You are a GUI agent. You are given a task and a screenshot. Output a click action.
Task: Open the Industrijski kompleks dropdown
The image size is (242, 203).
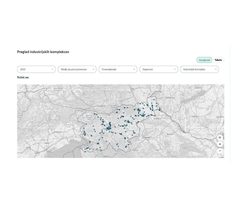pos(199,69)
